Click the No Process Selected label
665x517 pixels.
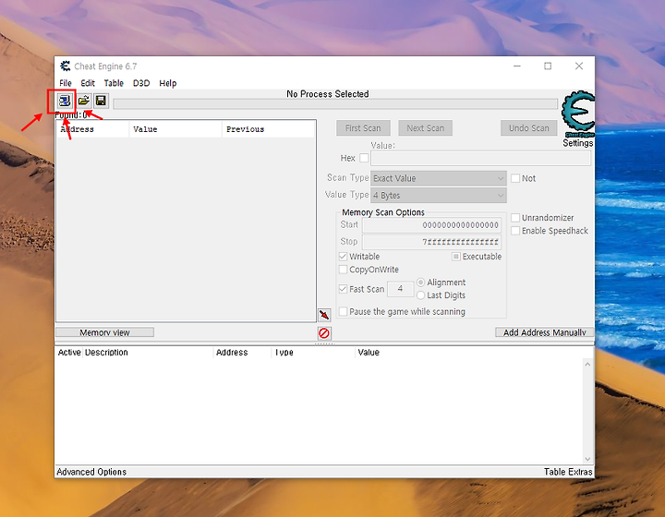327,94
